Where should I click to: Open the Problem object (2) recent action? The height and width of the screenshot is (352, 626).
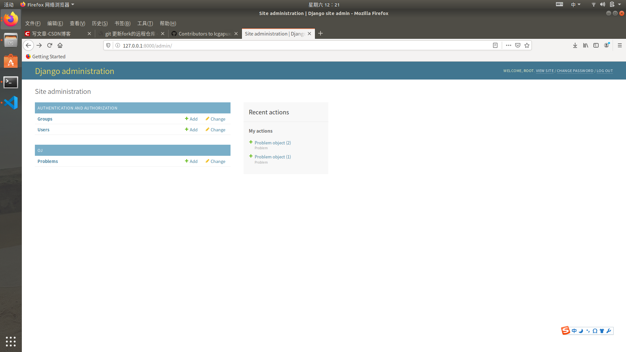[273, 143]
